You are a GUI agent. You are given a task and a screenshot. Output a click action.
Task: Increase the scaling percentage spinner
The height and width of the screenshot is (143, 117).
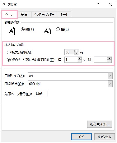(x=76, y=51)
